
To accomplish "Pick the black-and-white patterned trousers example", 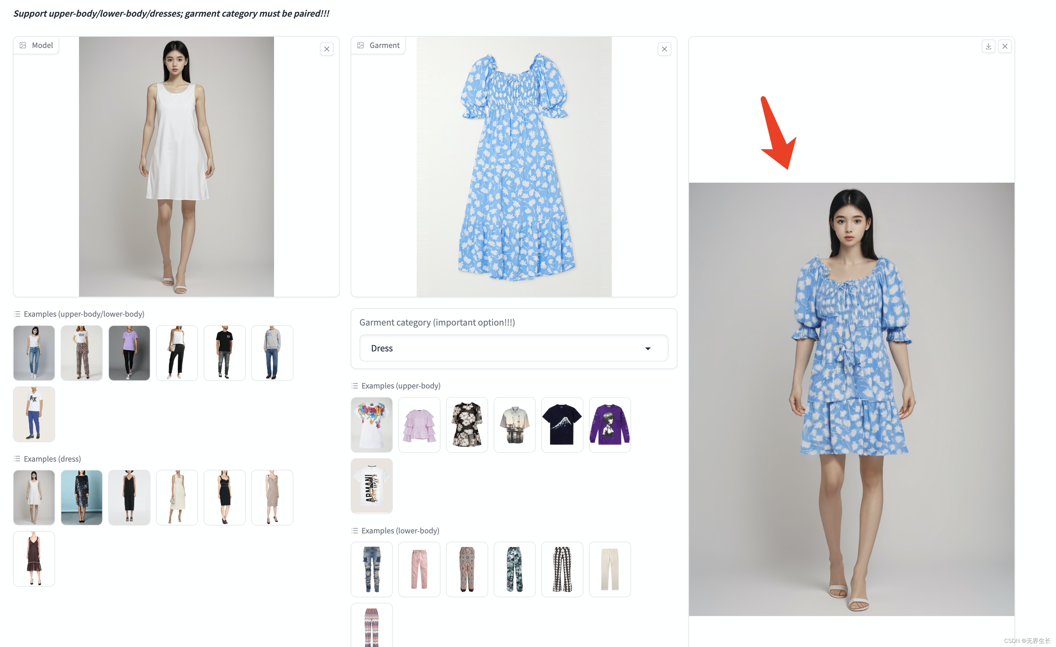I will click(562, 569).
